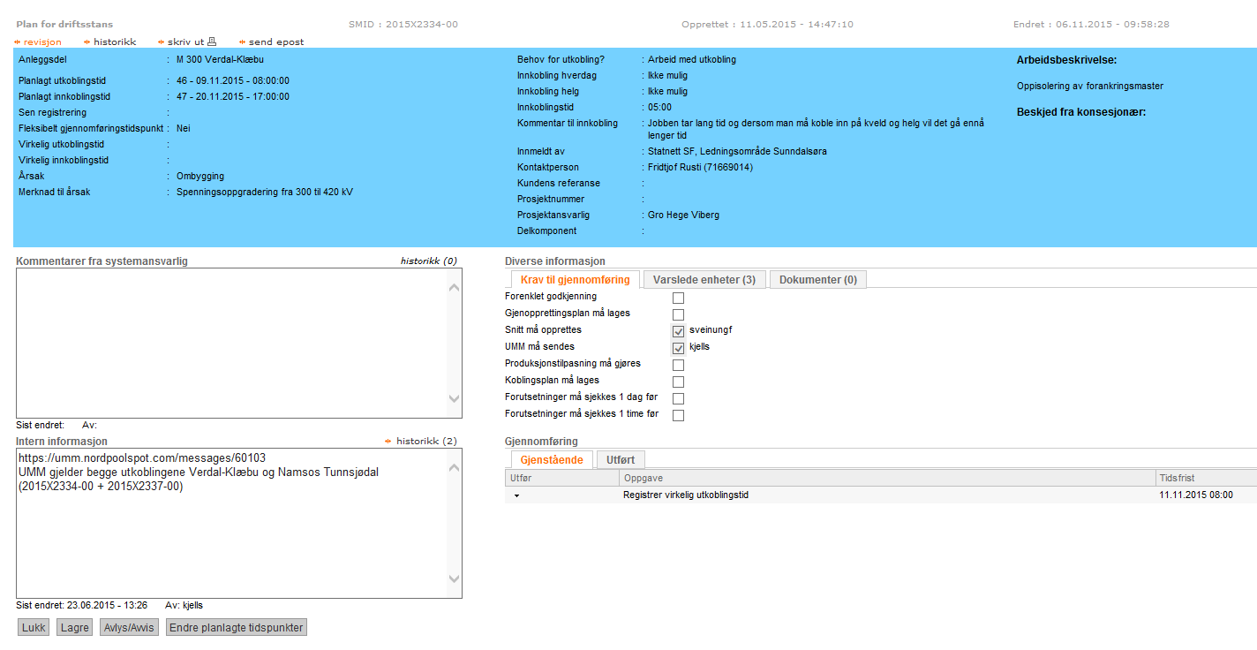Open historikk (2) for Intern informasjon
This screenshot has width=1257, height=650.
click(426, 441)
